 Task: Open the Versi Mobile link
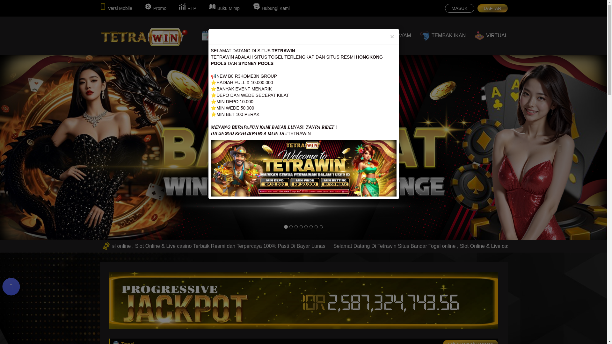tap(116, 8)
